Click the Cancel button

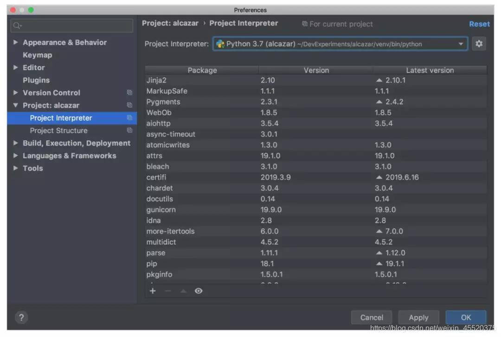pos(372,317)
